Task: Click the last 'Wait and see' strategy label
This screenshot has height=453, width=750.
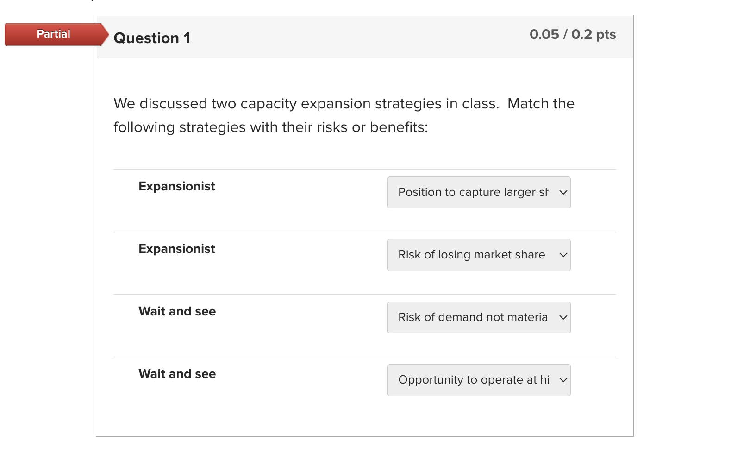Action: click(177, 374)
